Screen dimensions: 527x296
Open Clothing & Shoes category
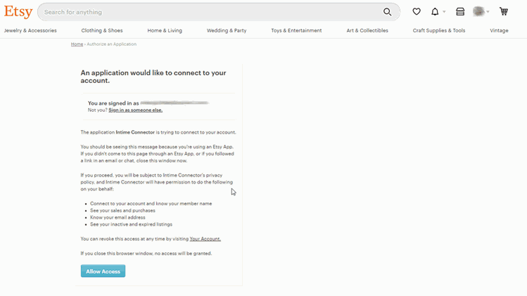coord(102,31)
